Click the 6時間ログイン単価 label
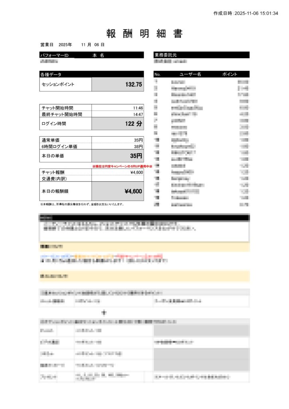Image resolution: width=289 pixels, height=409 pixels. (59, 147)
